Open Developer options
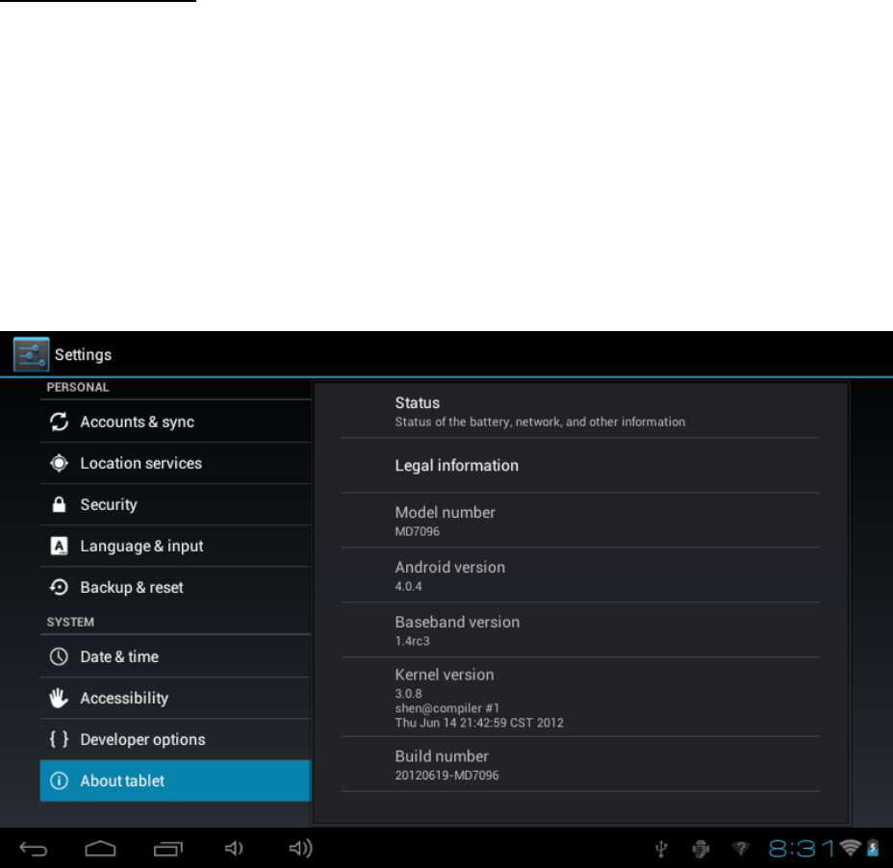The height and width of the screenshot is (868, 893). [x=175, y=739]
